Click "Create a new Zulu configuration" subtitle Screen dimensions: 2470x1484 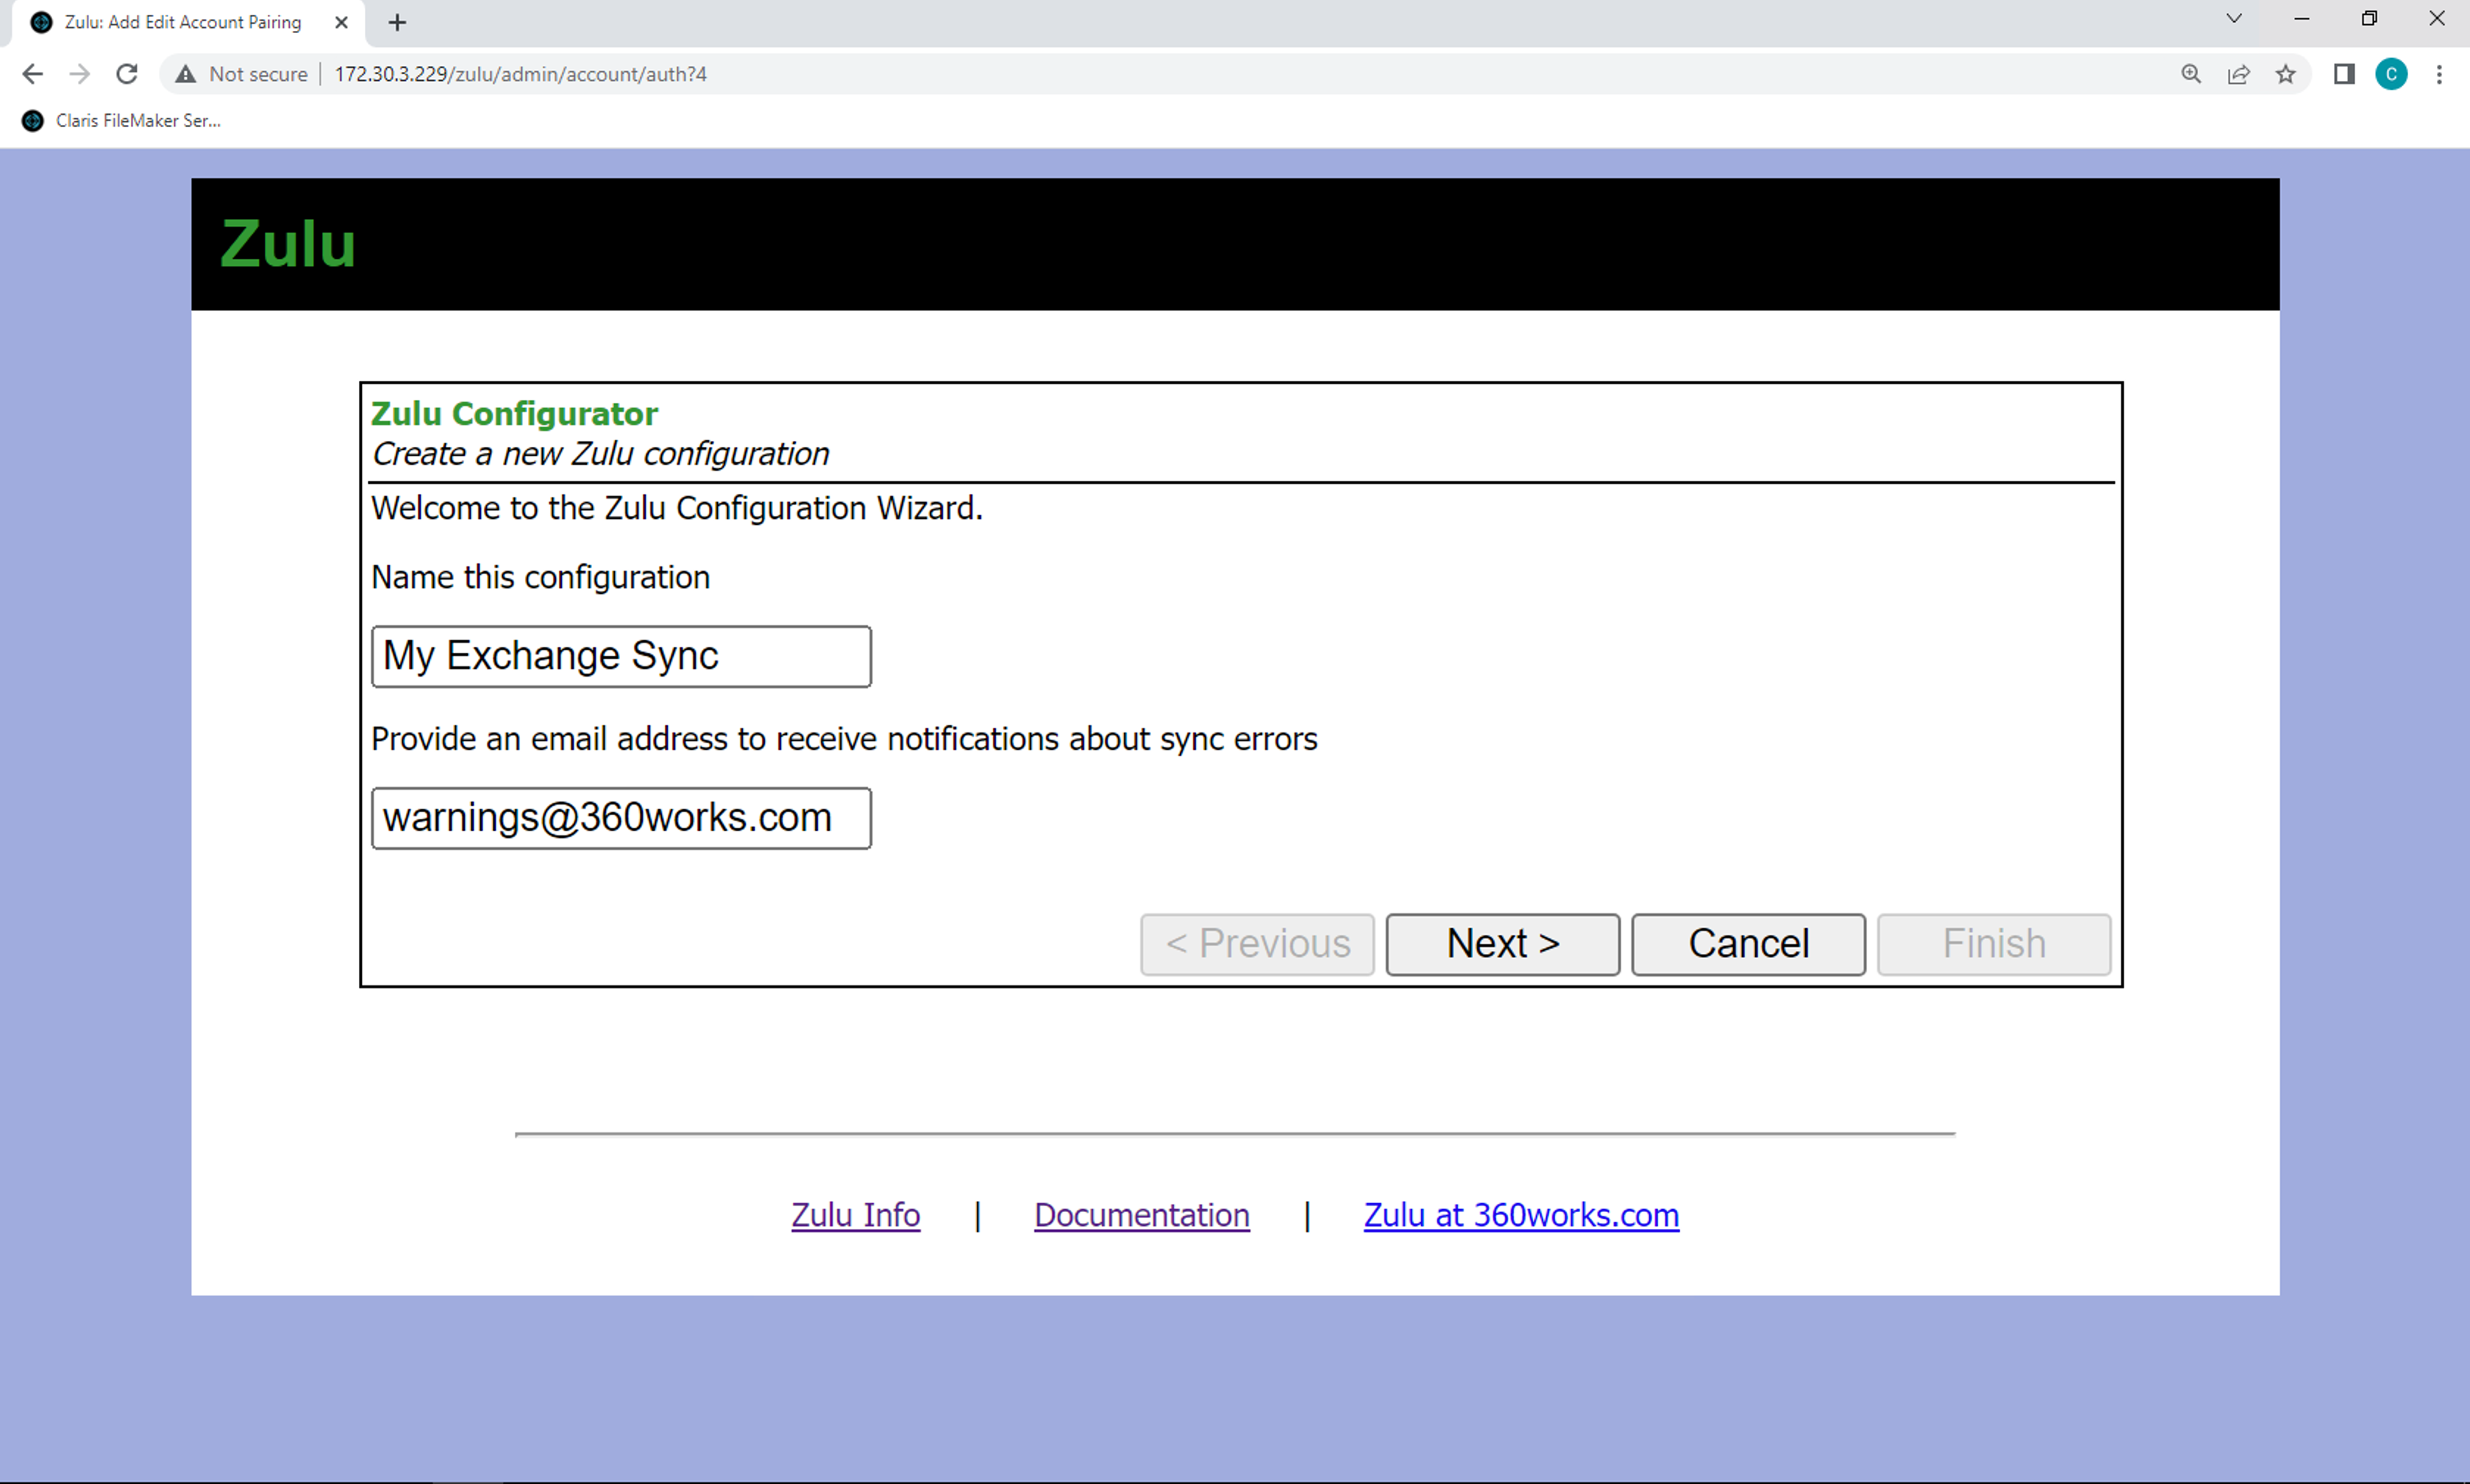tap(600, 454)
